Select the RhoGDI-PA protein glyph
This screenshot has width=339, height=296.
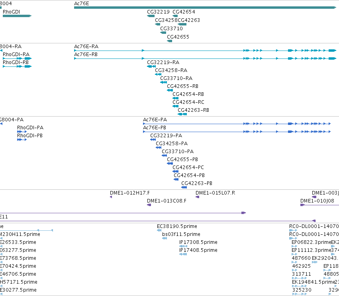click(x=22, y=132)
